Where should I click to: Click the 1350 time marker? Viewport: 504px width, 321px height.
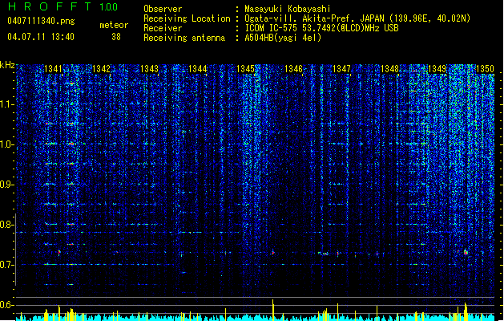point(485,69)
